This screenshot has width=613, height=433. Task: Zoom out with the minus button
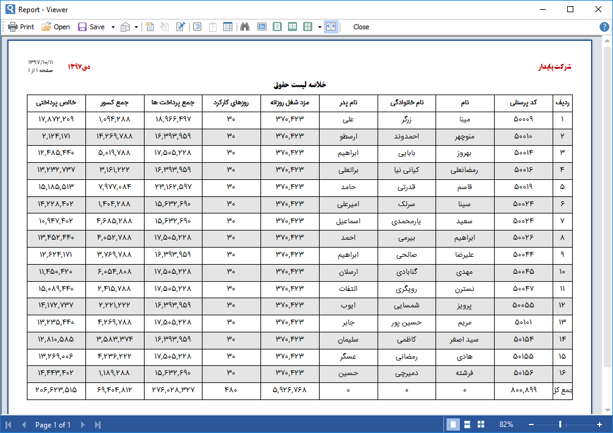531,424
